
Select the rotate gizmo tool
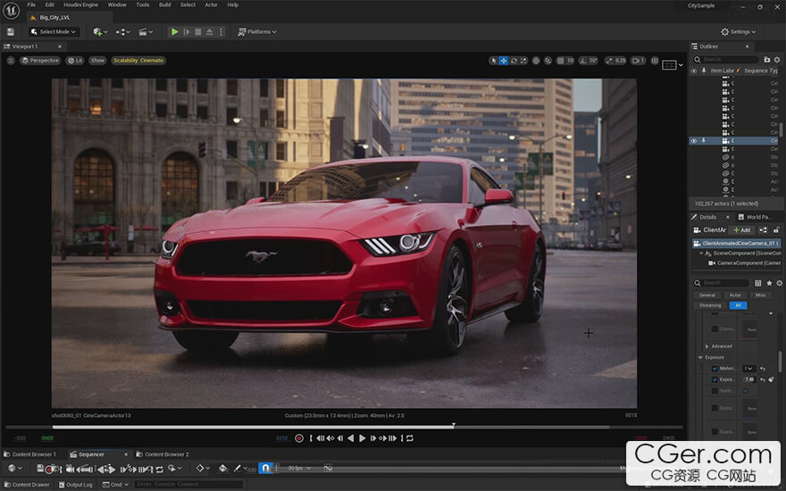click(514, 61)
